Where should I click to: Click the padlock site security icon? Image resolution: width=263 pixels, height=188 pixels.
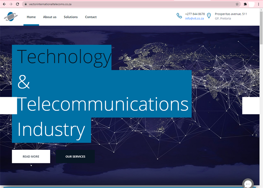26,4
